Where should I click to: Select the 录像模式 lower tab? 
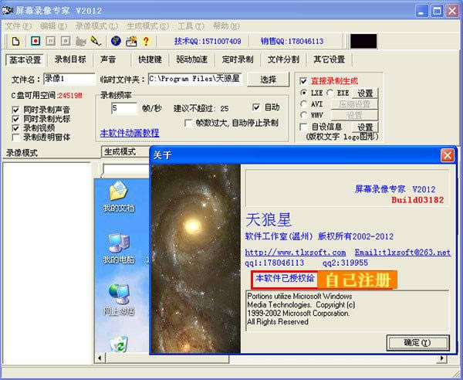click(22, 153)
